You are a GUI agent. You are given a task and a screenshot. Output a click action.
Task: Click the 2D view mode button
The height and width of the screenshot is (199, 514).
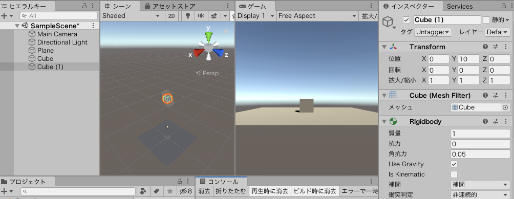click(172, 16)
